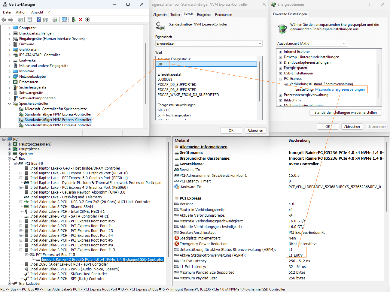
Task: Click the Sicherheitsgeräte device icon
Action: click(x=15, y=87)
